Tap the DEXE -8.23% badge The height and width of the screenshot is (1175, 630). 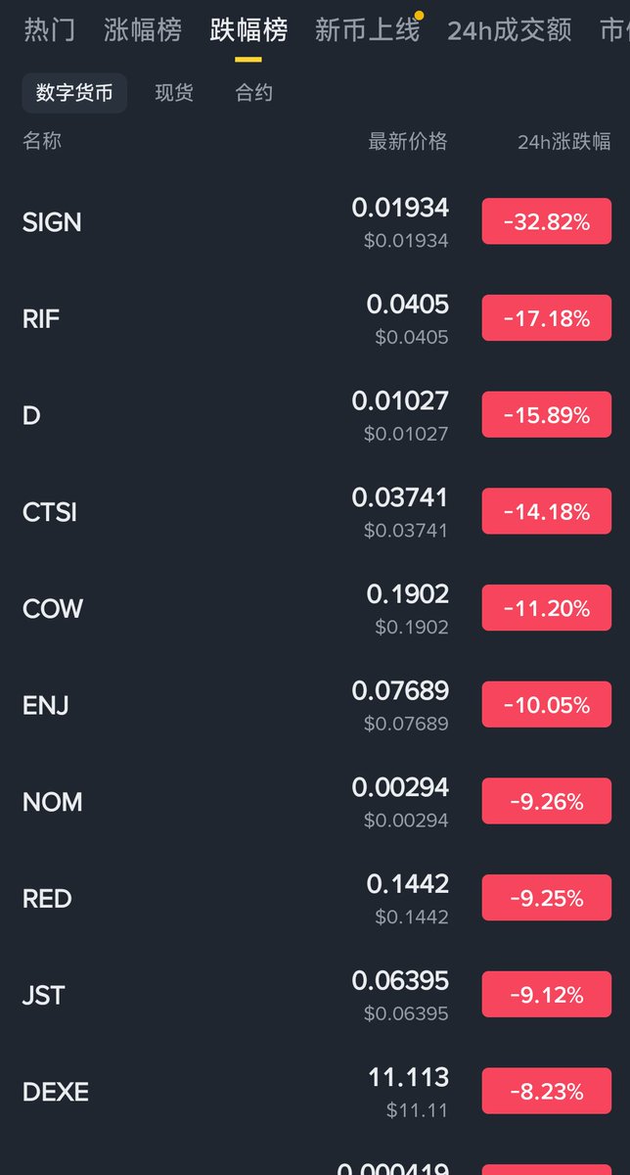[546, 1092]
